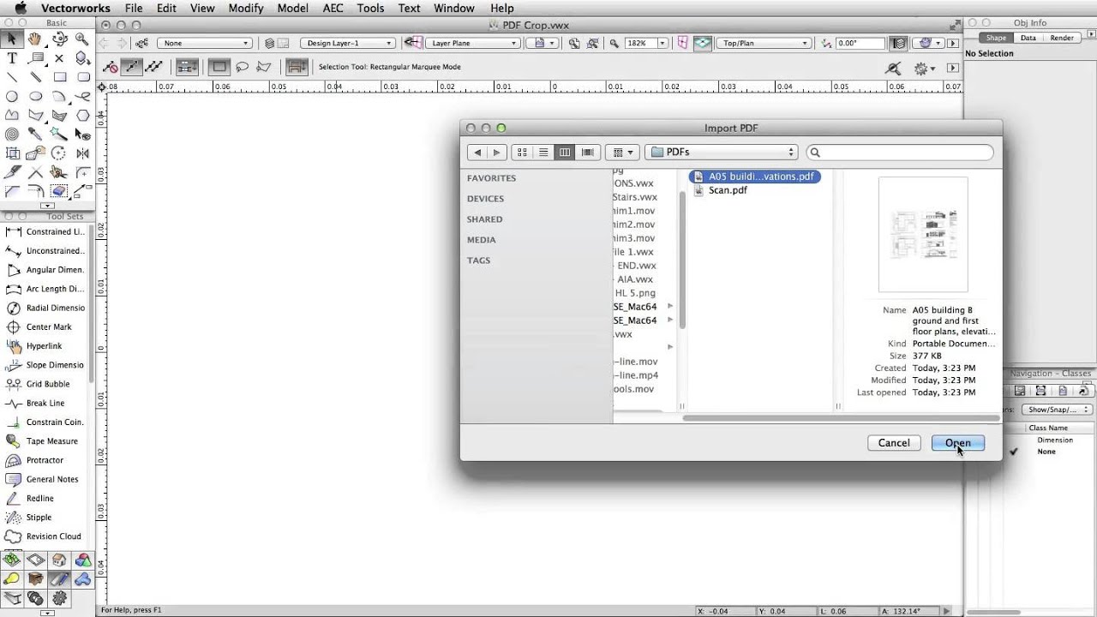The image size is (1097, 617).
Task: Select the Constrained Linear Dimension tool
Action: (45, 231)
